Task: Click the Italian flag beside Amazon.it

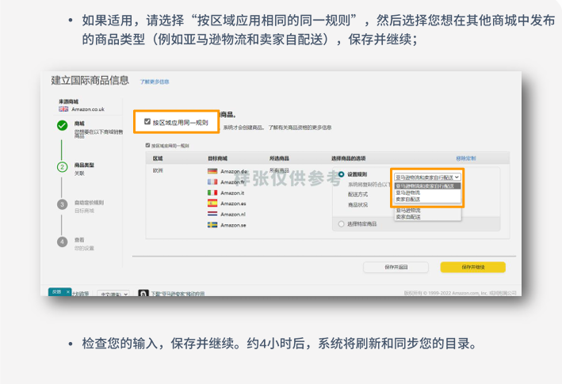Action: tap(212, 193)
